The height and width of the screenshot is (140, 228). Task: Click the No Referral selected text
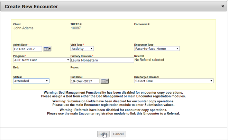tap(149, 60)
